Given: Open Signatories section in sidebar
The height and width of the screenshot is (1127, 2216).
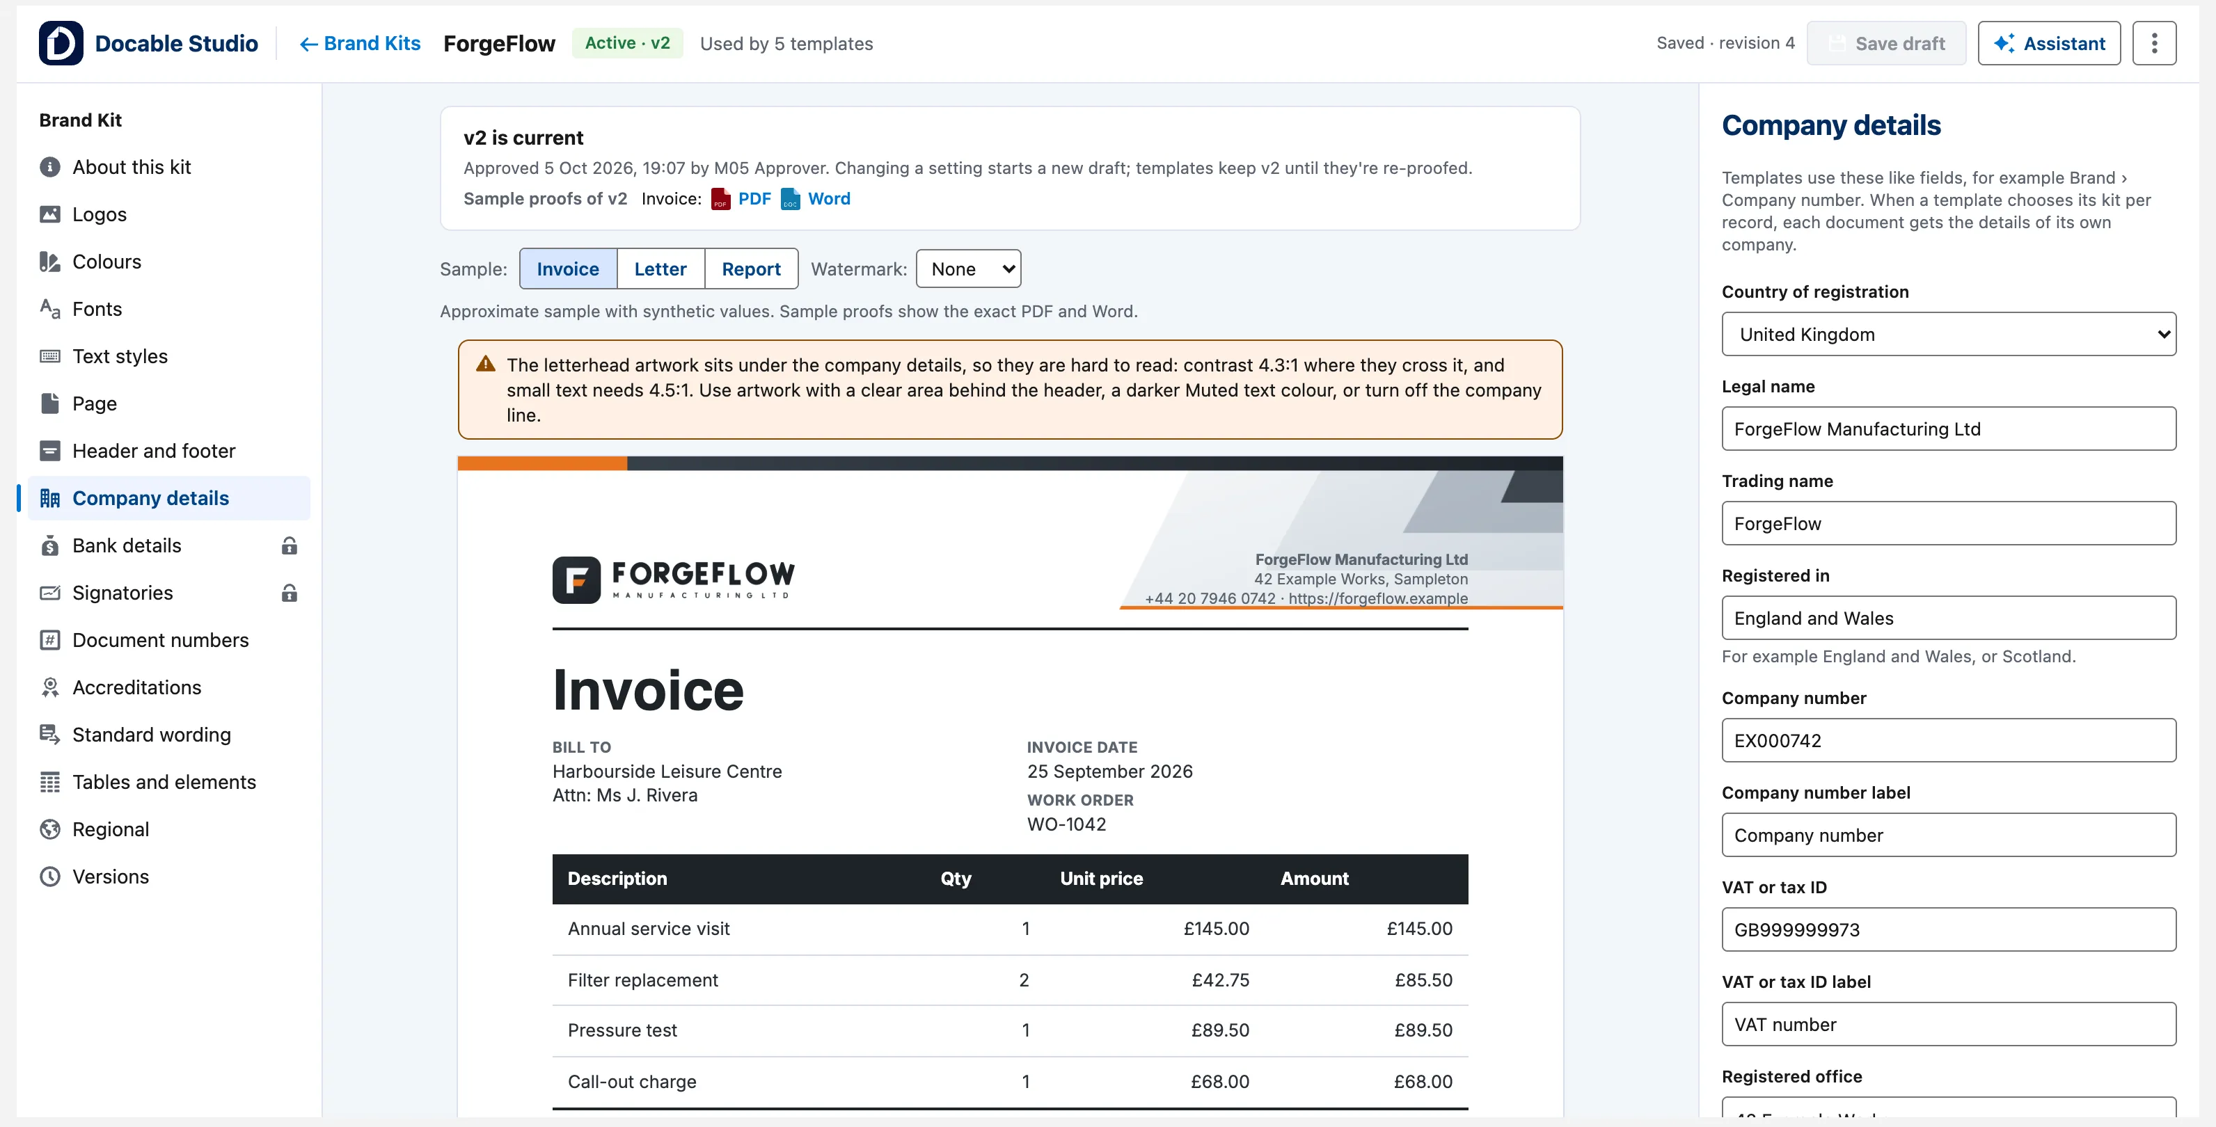Looking at the screenshot, I should point(168,592).
